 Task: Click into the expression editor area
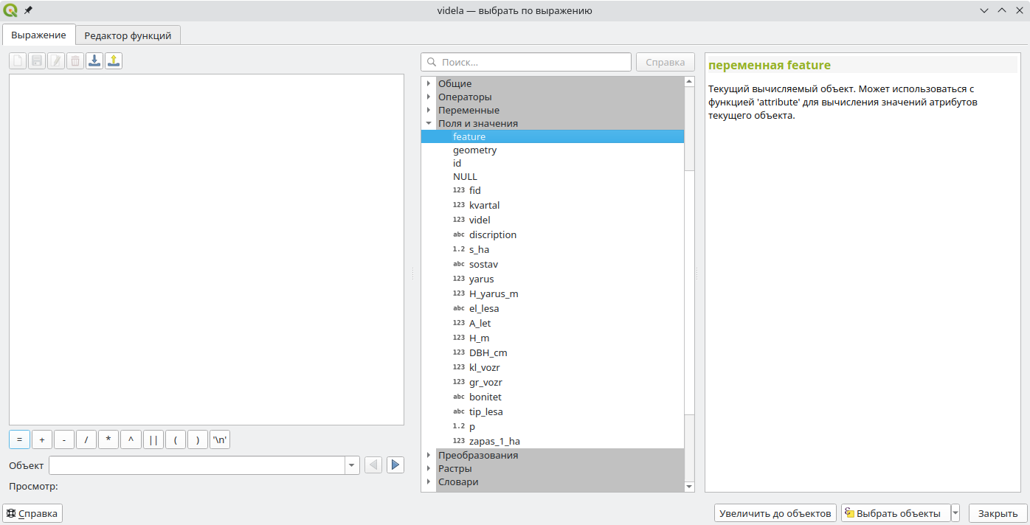point(207,249)
